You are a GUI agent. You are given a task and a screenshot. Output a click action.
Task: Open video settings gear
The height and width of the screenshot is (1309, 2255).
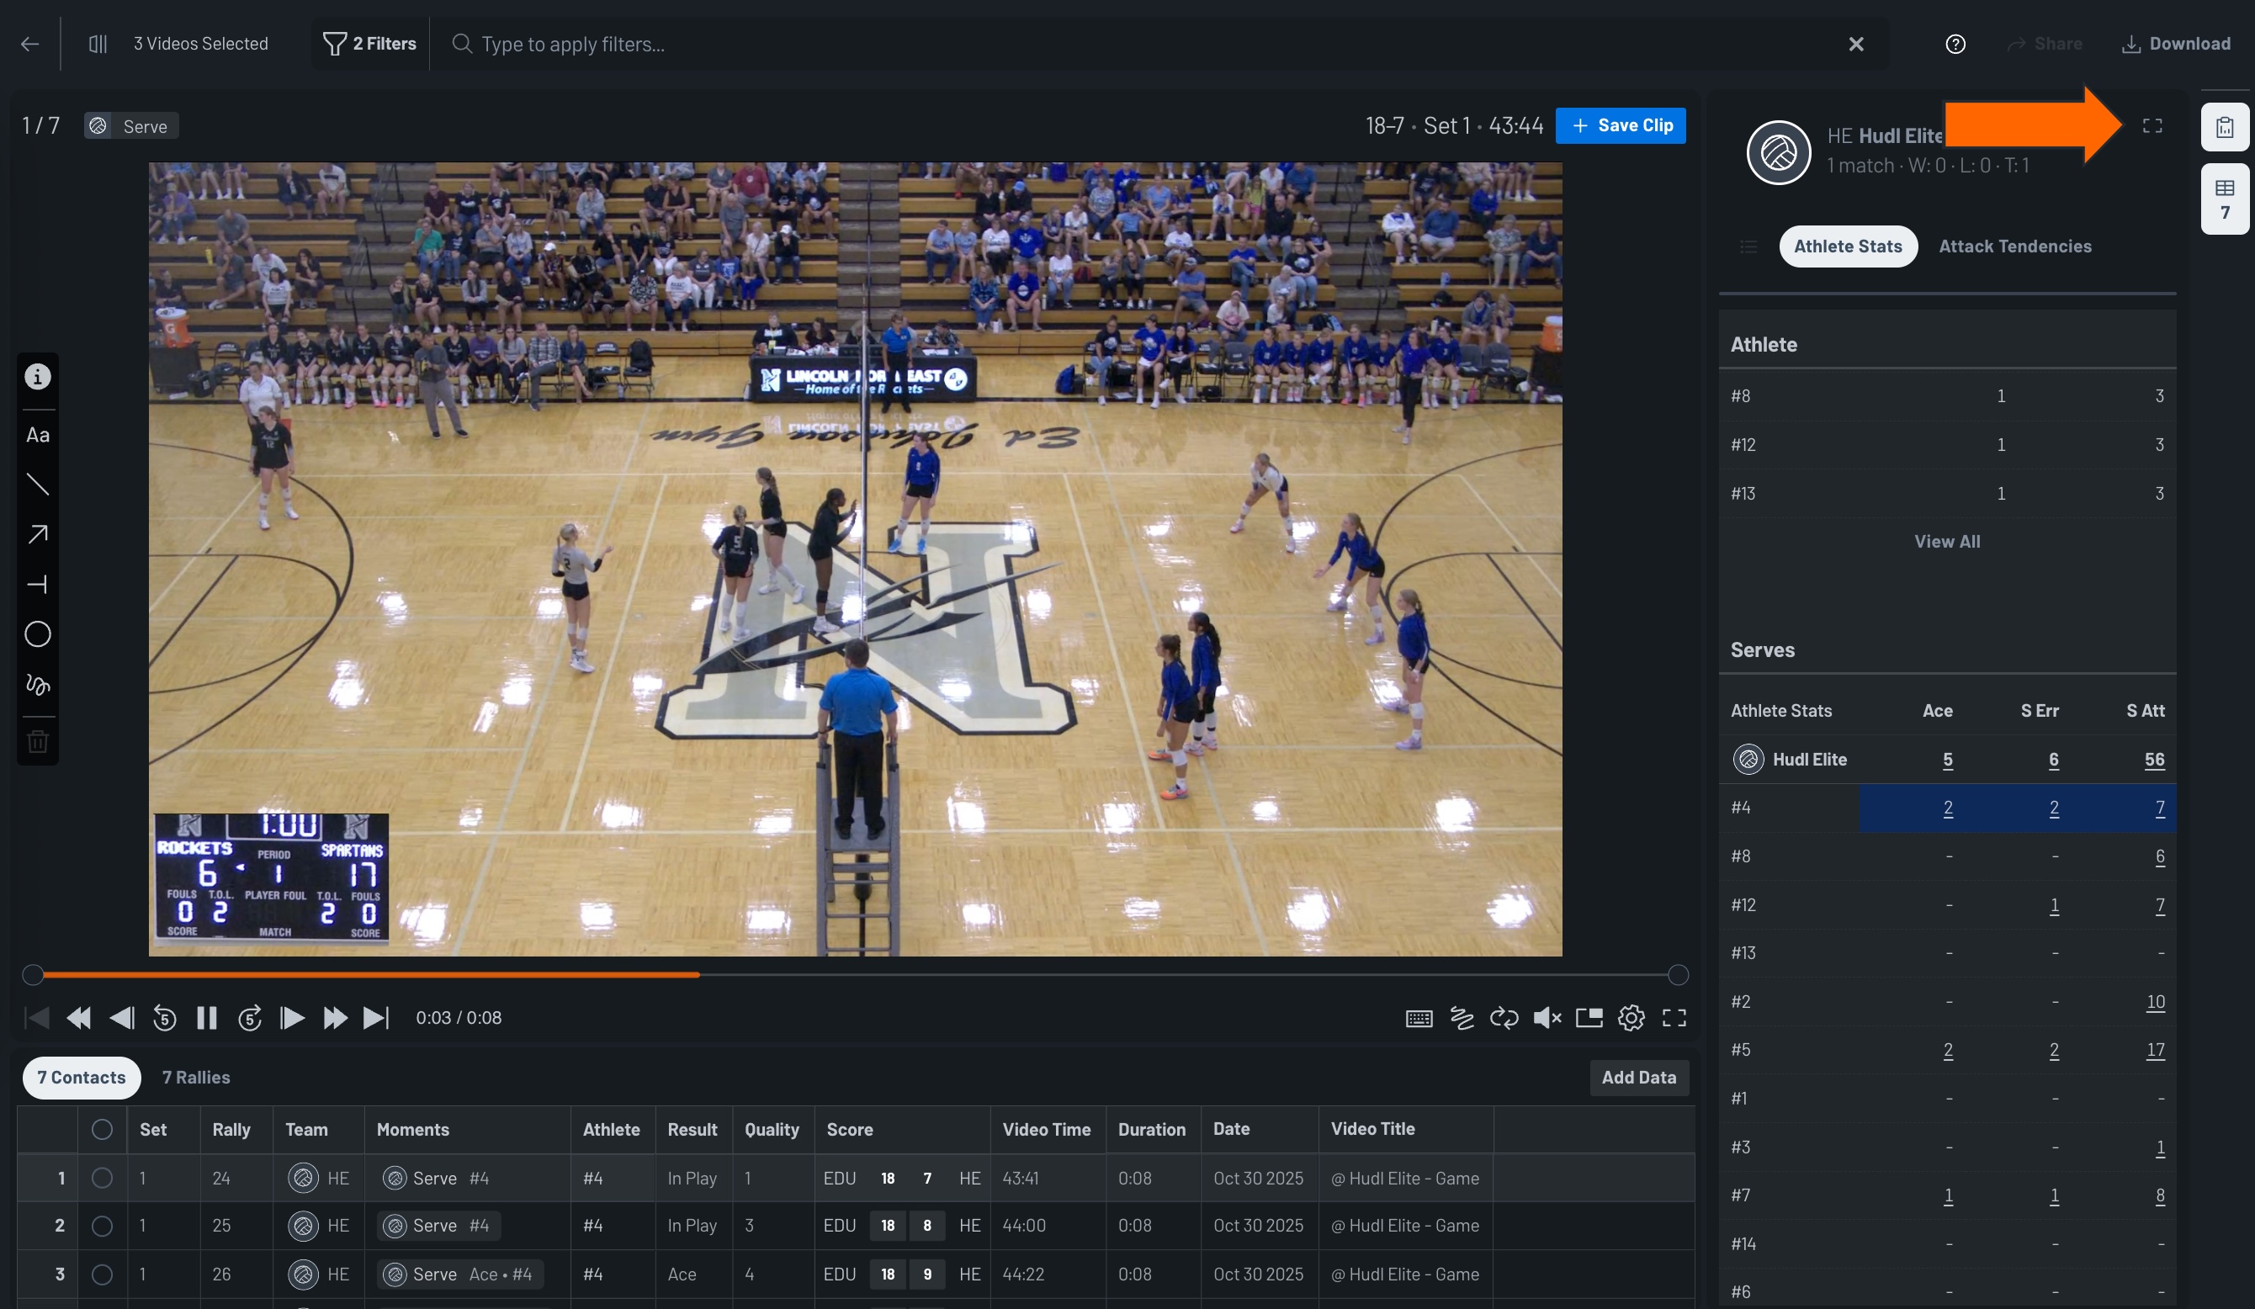(x=1632, y=1018)
